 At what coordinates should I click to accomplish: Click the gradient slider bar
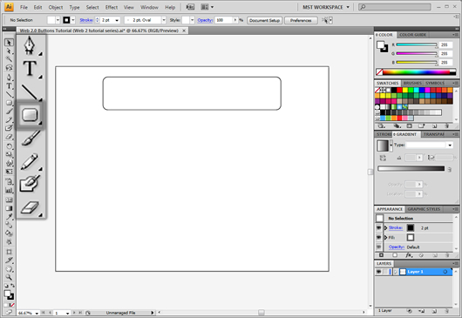(x=411, y=168)
